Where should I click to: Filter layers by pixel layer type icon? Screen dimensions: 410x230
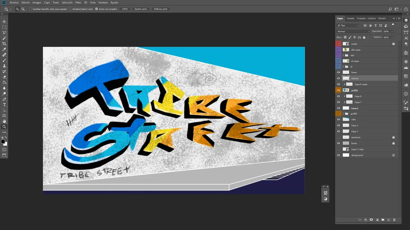coord(365,26)
